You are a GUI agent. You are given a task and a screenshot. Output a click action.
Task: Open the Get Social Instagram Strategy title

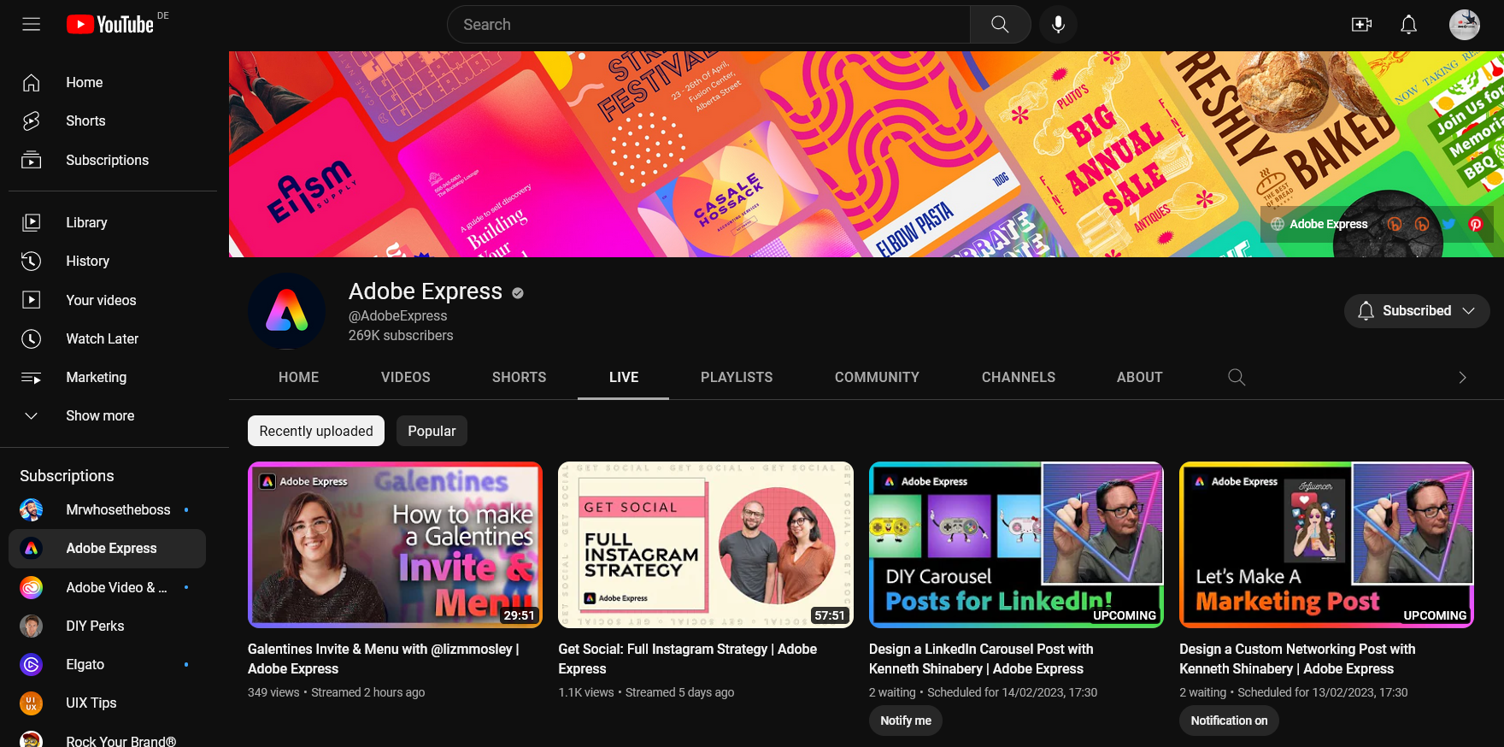688,659
